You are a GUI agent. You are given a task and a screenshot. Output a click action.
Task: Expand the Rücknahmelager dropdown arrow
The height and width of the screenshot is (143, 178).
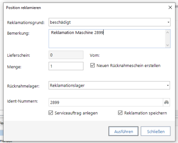pyautogui.click(x=168, y=85)
